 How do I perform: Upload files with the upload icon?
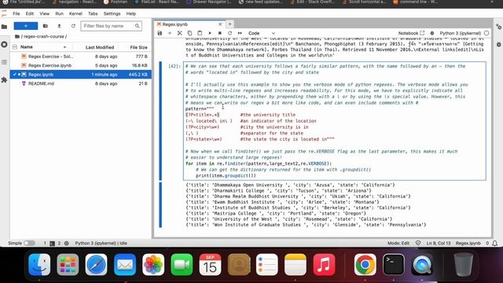tap(59, 26)
